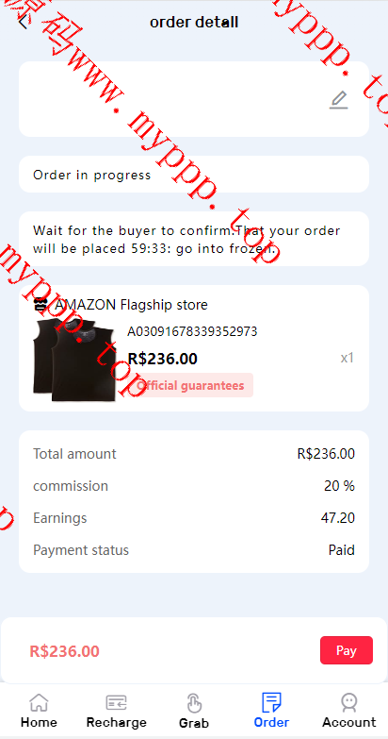
Task: Tap the empty address card
Action: [194, 99]
